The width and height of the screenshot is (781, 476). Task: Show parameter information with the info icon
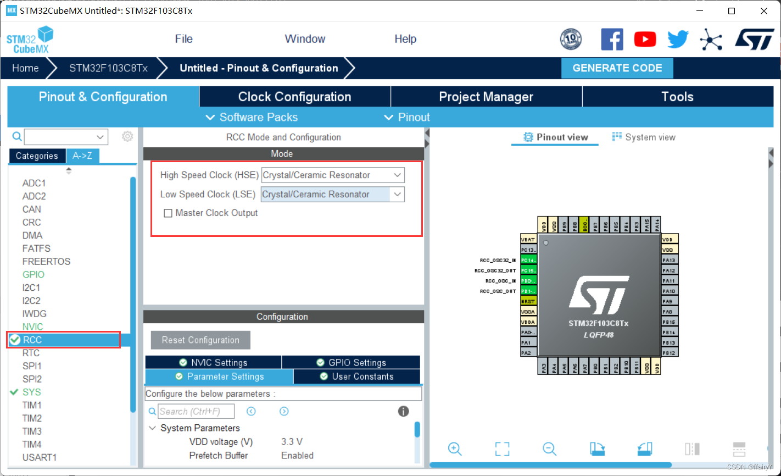tap(403, 411)
